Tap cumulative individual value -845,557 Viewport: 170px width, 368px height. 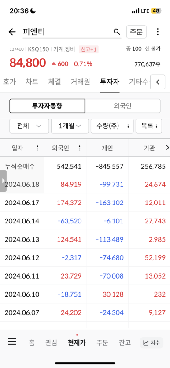[110, 167]
